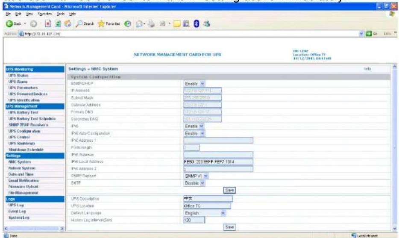Open IPv6 Auto Configuration dropdown
Image resolution: width=399 pixels, height=238 pixels.
coord(194,133)
